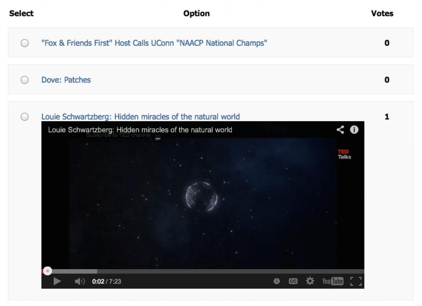Toggle closed captions with the CC icon

click(293, 281)
